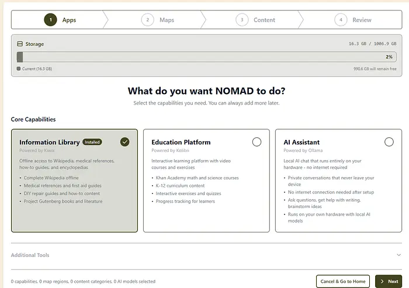
Task: Select the AI Assistant radio circle
Action: pos(389,141)
